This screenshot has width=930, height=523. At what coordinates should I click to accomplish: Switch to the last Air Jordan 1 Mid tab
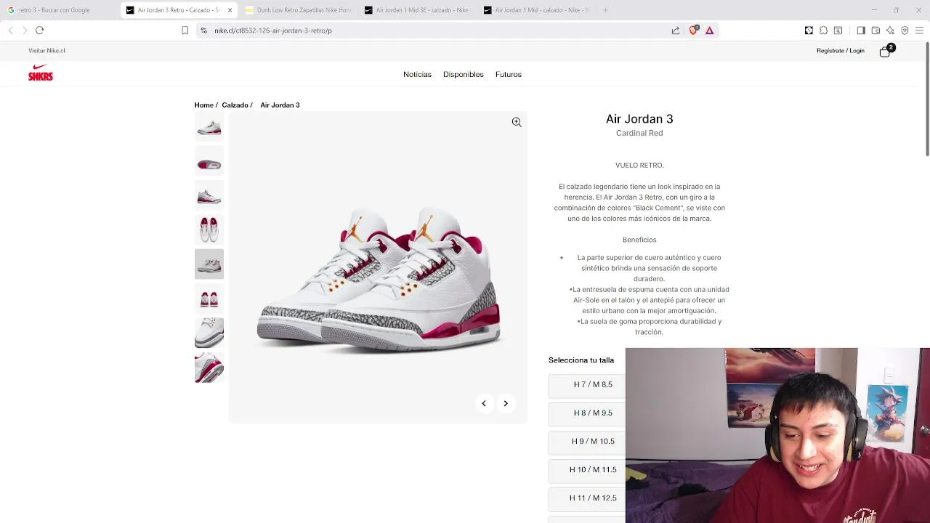536,10
